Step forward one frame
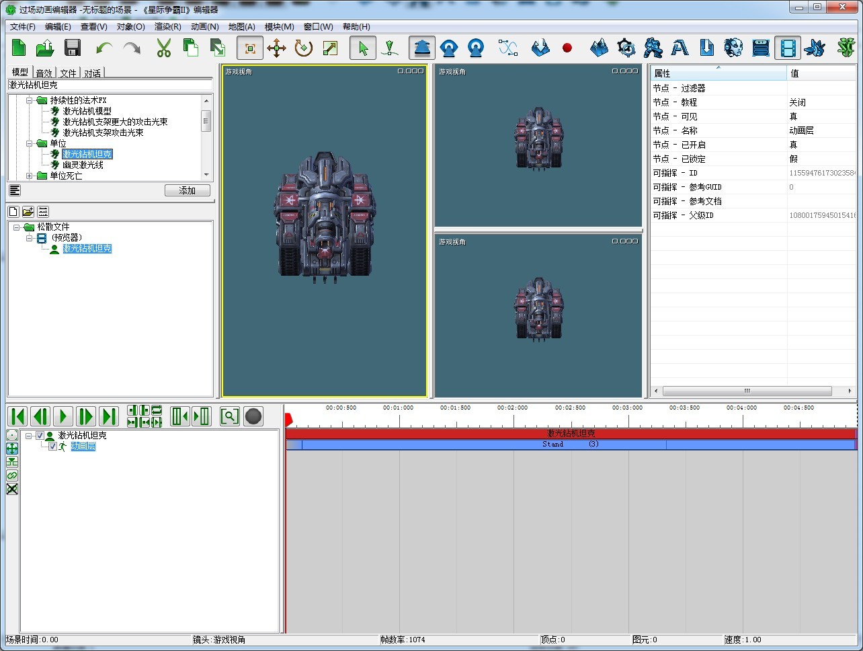Viewport: 863px width, 651px height. (85, 416)
